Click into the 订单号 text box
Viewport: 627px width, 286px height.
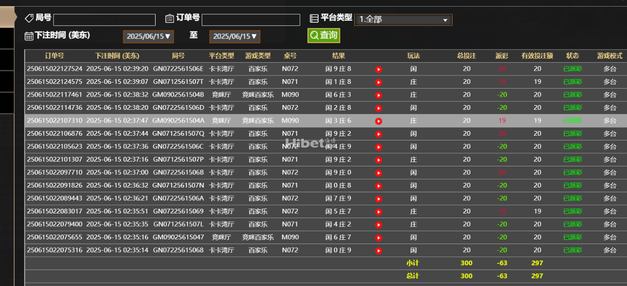tap(251, 20)
